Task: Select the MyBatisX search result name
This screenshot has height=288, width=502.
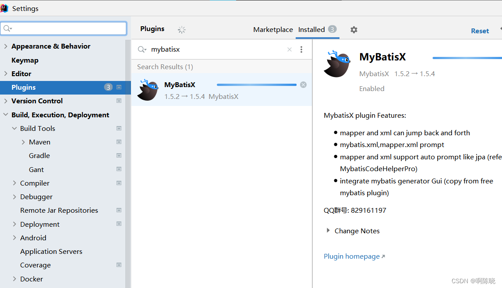Action: 180,85
